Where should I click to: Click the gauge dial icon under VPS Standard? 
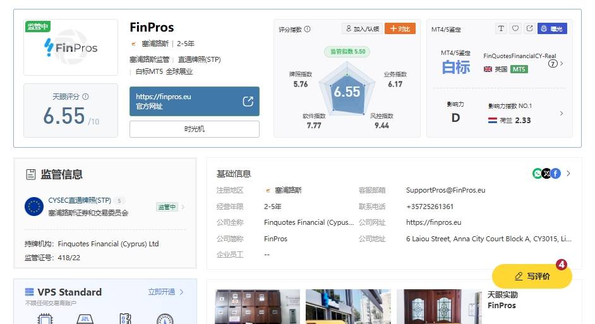165,320
